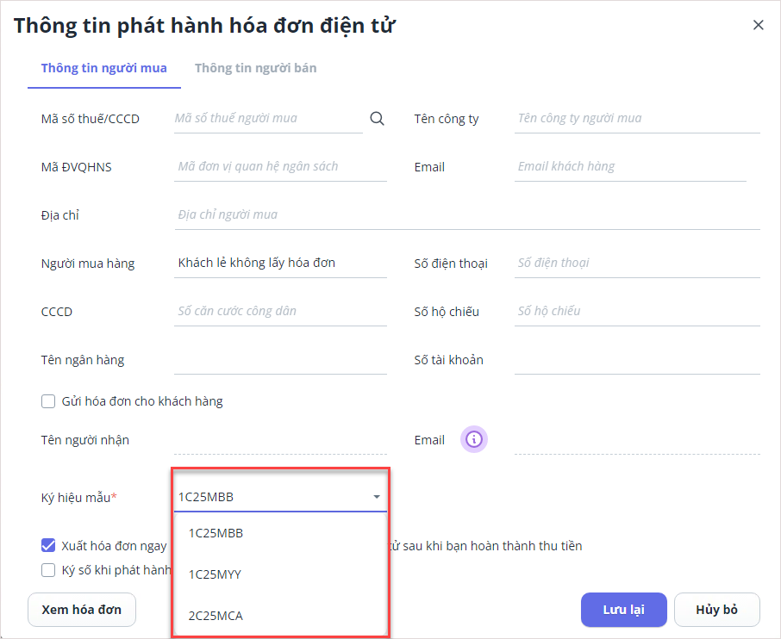Click the 'Hủy bỏ' button
This screenshot has width=781, height=639.
(x=716, y=610)
